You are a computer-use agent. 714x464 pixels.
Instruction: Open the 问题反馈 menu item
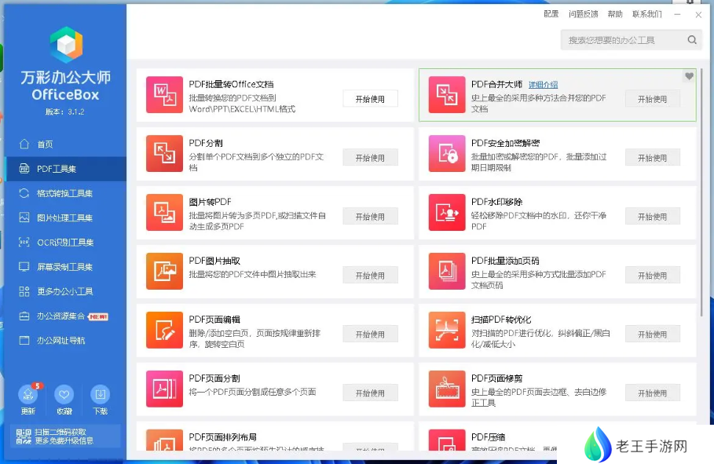point(583,14)
